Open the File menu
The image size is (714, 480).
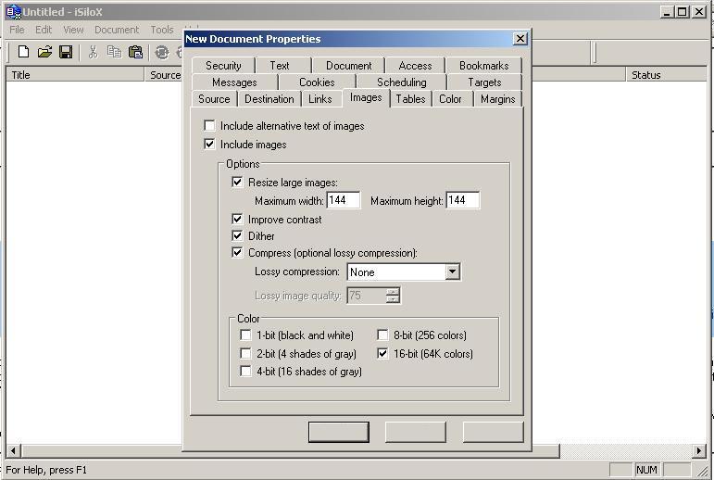[17, 30]
